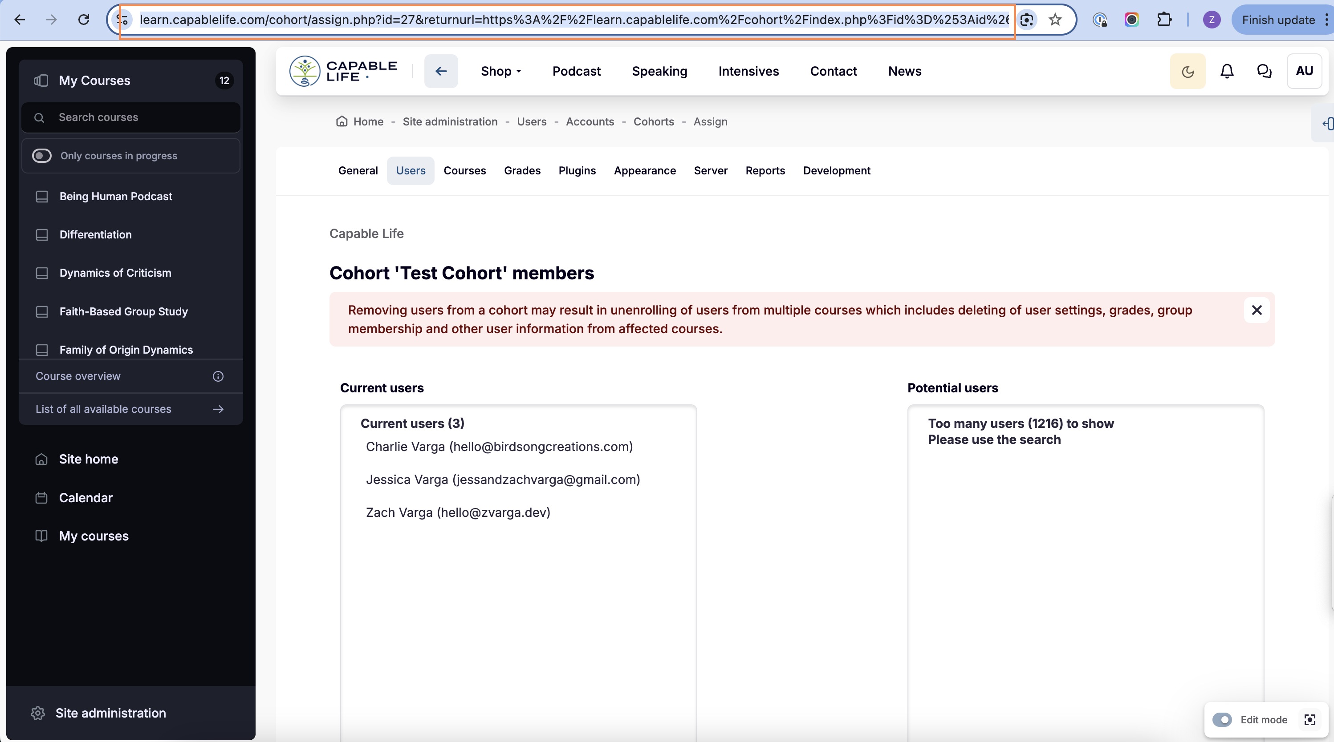This screenshot has height=742, width=1334.
Task: Click the fullscreen icon beside Edit mode
Action: point(1310,719)
